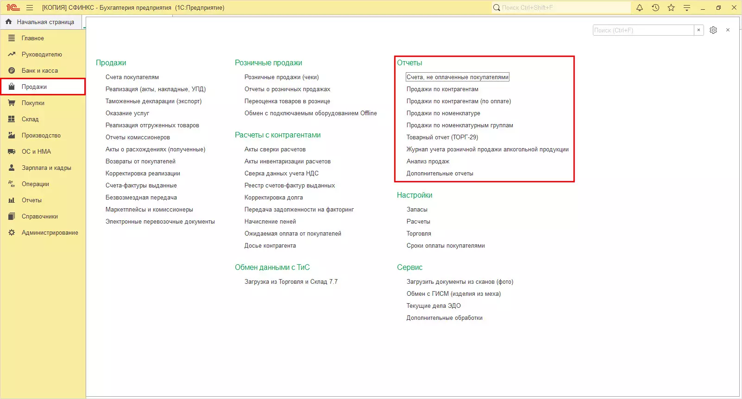Open Счета покупателям
742x399 pixels.
click(132, 77)
